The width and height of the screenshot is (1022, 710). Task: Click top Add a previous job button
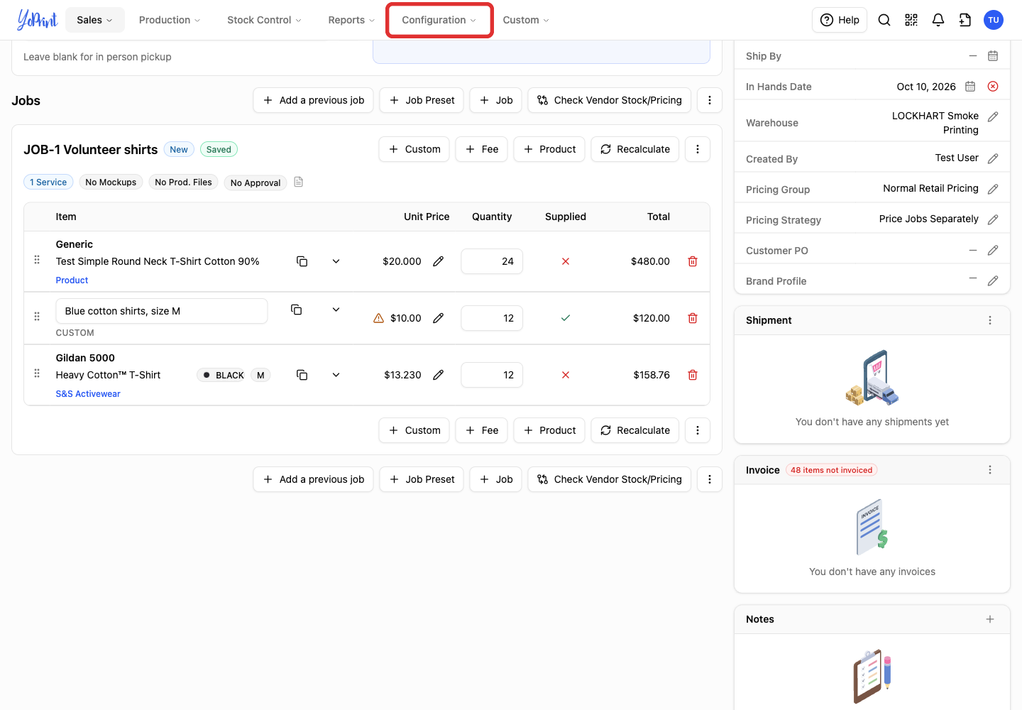[x=314, y=100]
